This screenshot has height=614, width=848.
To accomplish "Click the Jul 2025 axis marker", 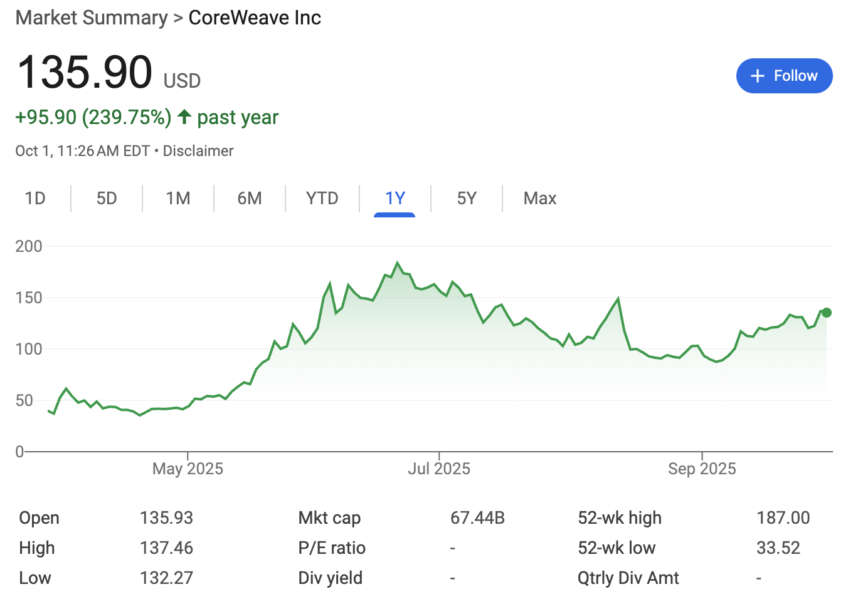I will [x=439, y=469].
